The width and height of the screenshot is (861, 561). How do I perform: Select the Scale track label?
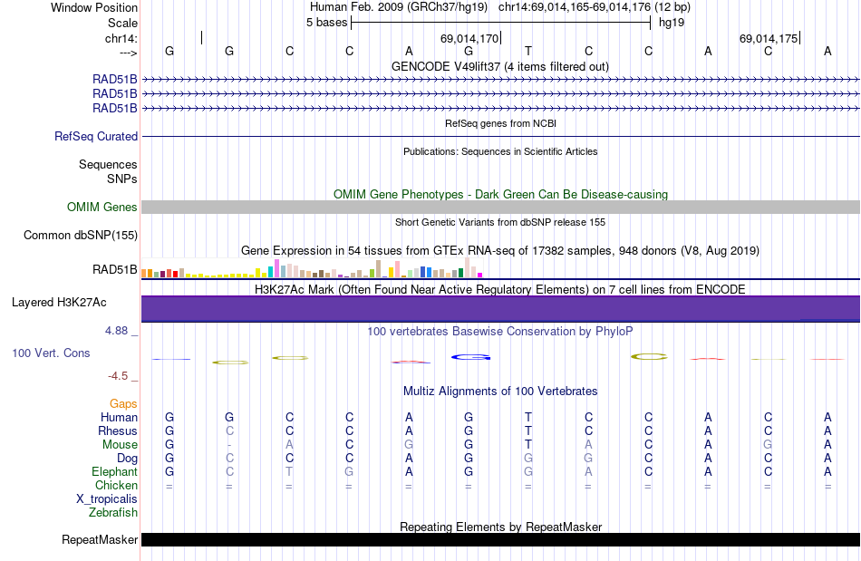(x=122, y=23)
